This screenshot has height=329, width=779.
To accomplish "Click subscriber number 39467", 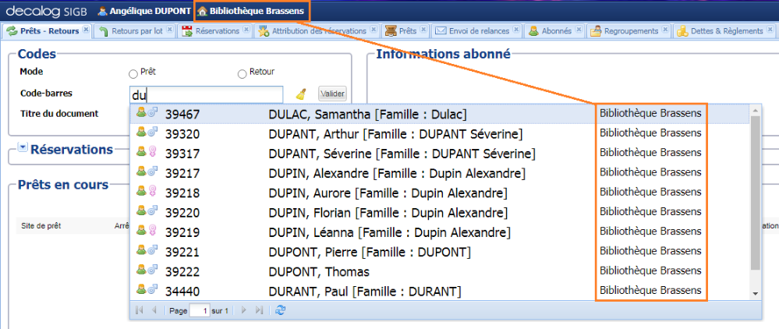I will tap(182, 115).
